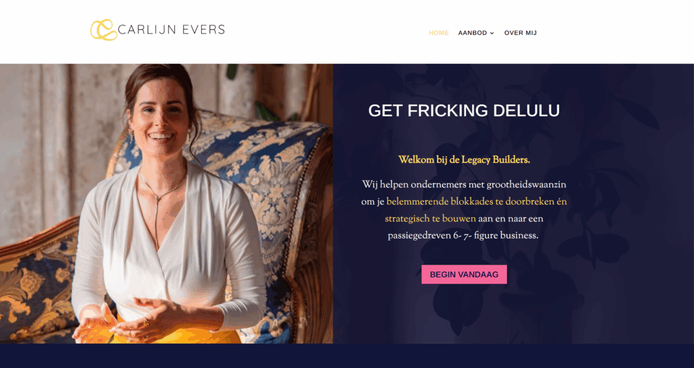
Task: Expand the chevron arrow next to AANBOD
Action: [x=492, y=33]
